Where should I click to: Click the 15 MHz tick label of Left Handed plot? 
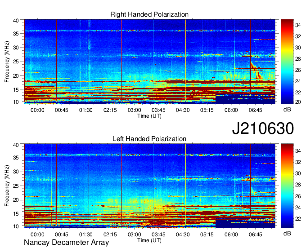[16, 214]
